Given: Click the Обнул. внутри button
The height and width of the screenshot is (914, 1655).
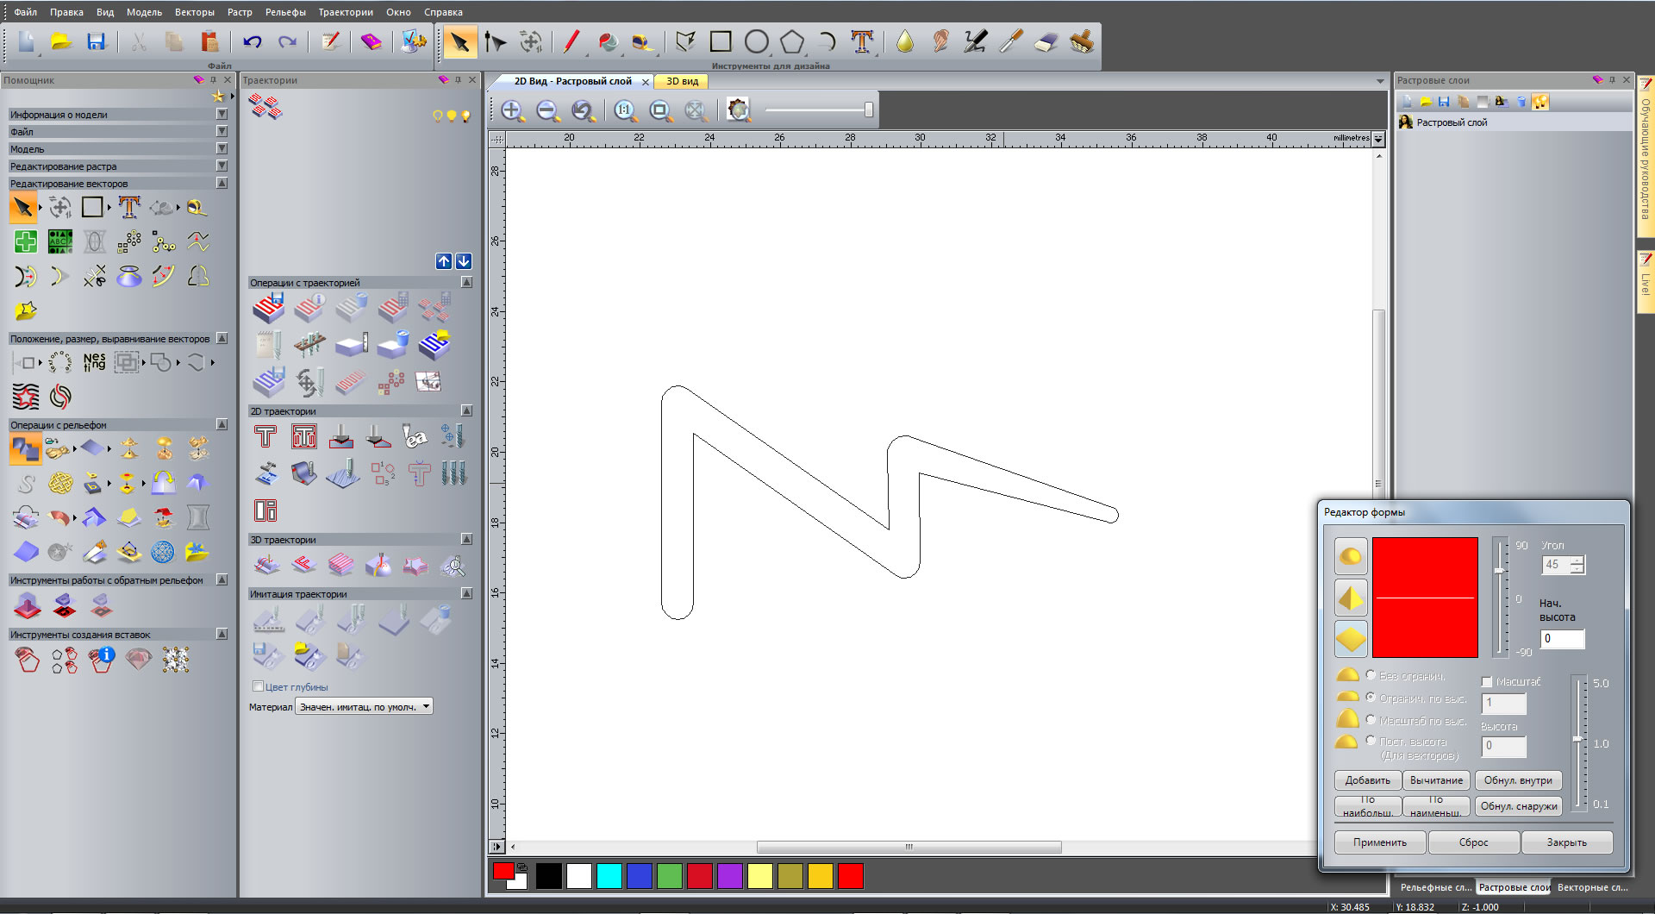Looking at the screenshot, I should pos(1518,780).
